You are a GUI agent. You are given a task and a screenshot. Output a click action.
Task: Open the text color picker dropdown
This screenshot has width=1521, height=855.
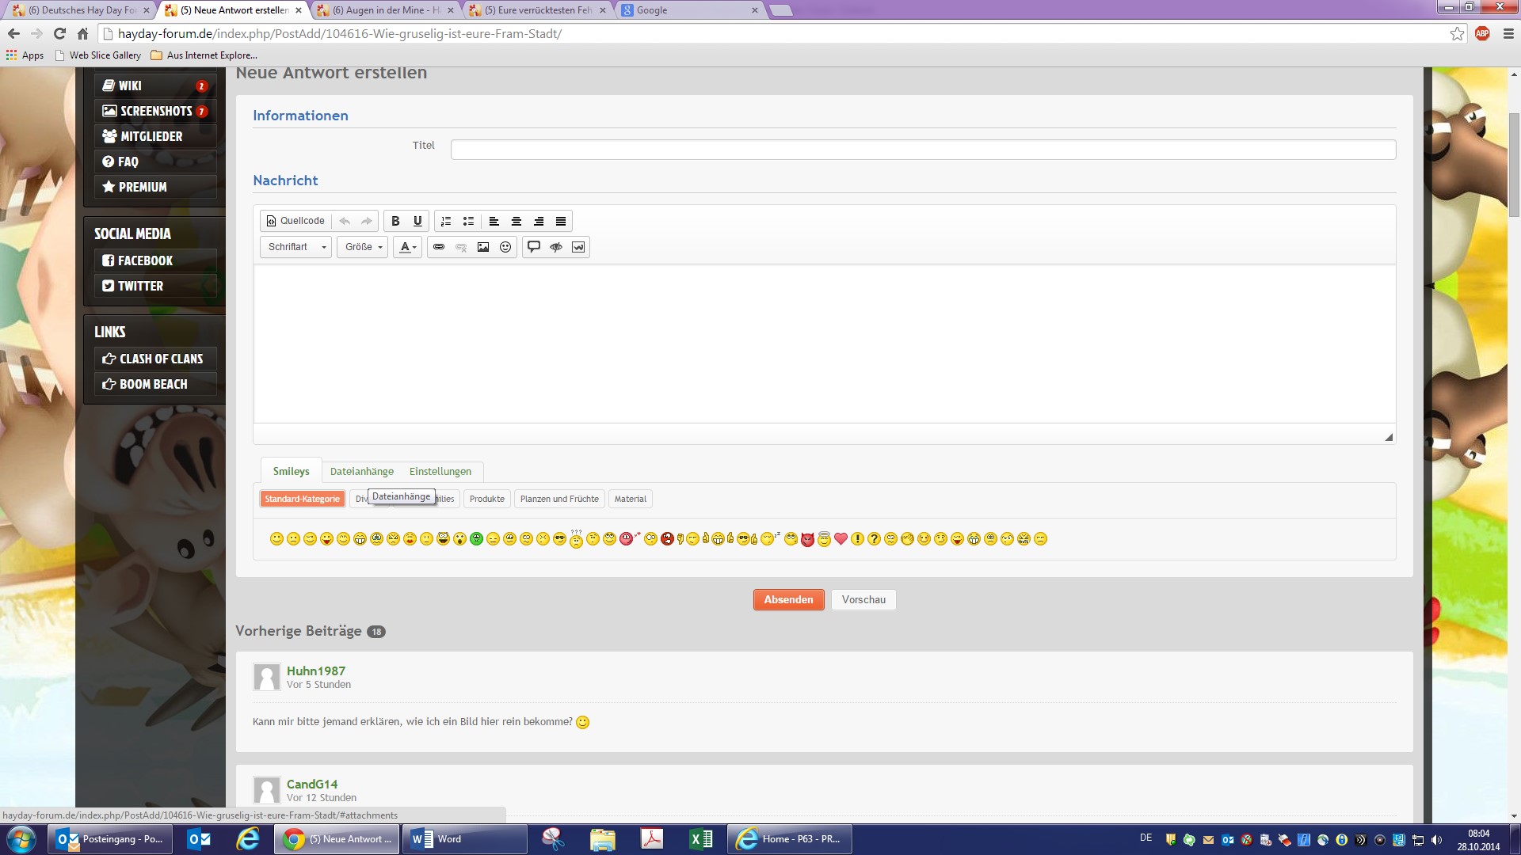pos(407,247)
